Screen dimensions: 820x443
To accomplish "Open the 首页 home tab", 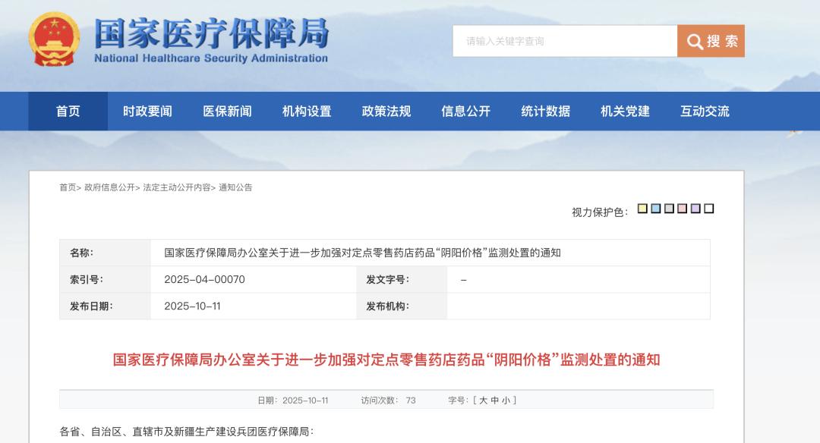I will point(68,112).
